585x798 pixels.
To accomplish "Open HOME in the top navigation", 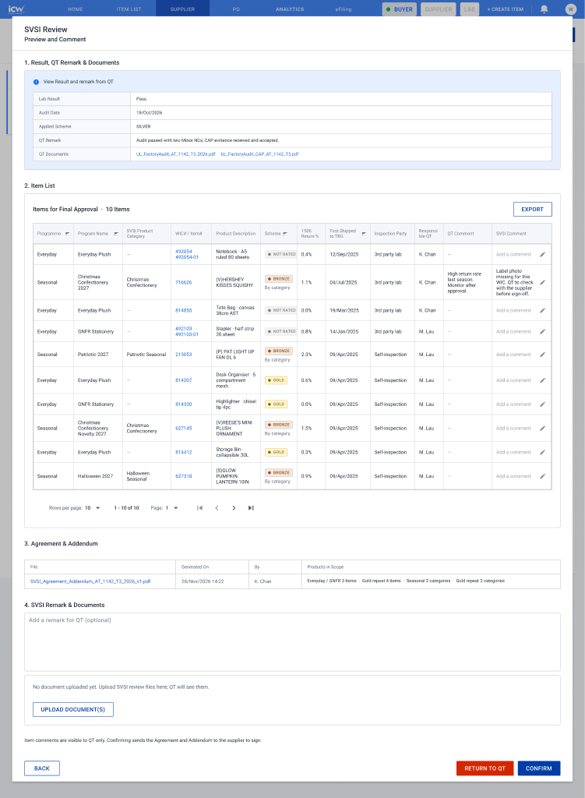I will (76, 9).
